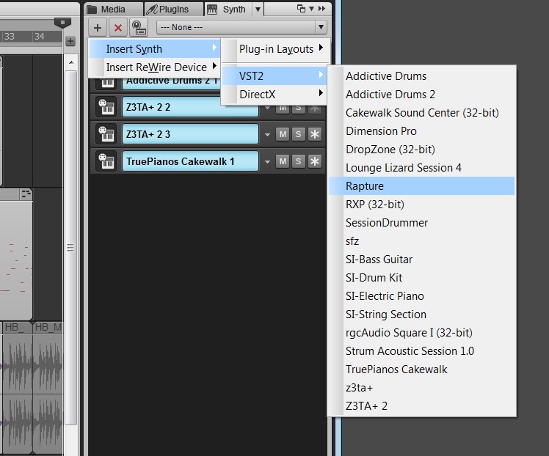
Task: Switch to the Media tab
Action: [x=114, y=9]
